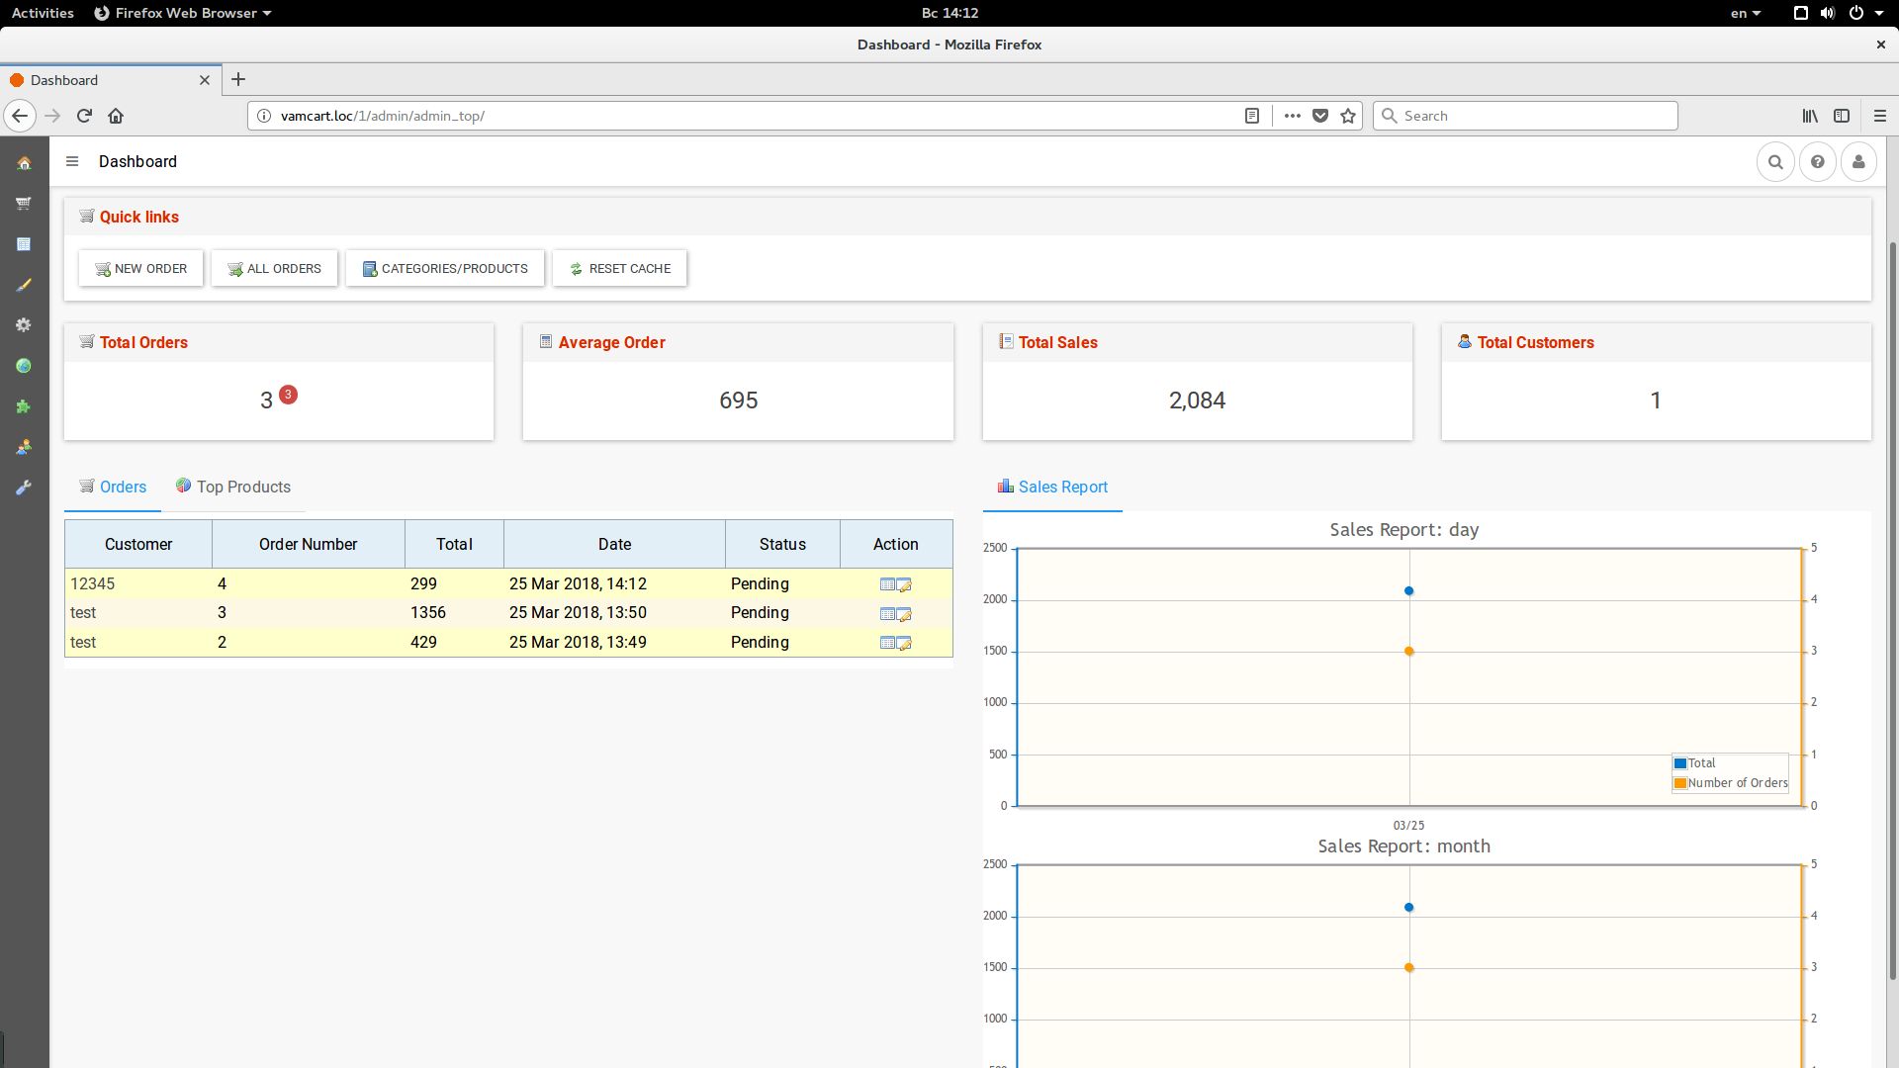
Task: Click the home icon in the admin sidebar
Action: tap(24, 163)
